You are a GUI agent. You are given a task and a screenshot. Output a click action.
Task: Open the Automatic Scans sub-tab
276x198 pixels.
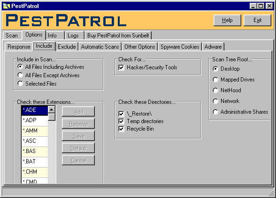coord(100,47)
